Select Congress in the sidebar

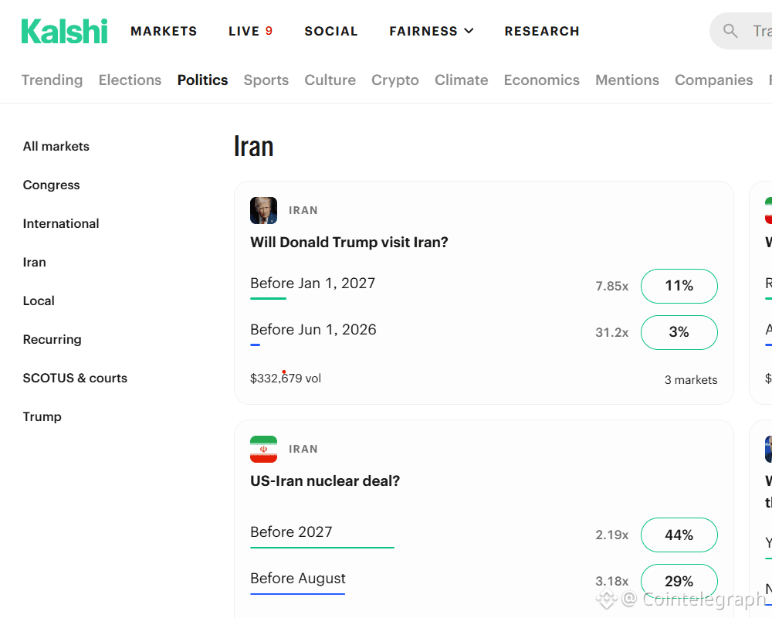point(52,185)
